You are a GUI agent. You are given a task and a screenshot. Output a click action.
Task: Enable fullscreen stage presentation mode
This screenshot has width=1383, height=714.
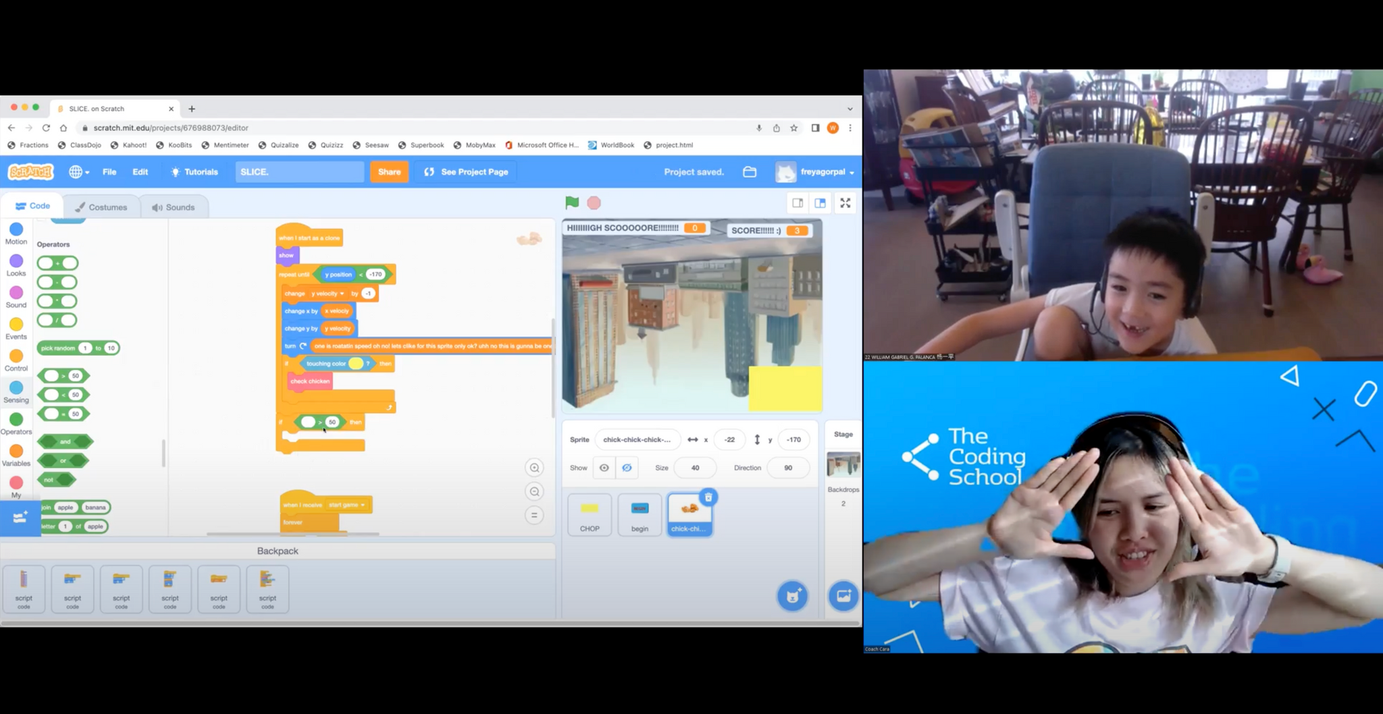coord(845,202)
